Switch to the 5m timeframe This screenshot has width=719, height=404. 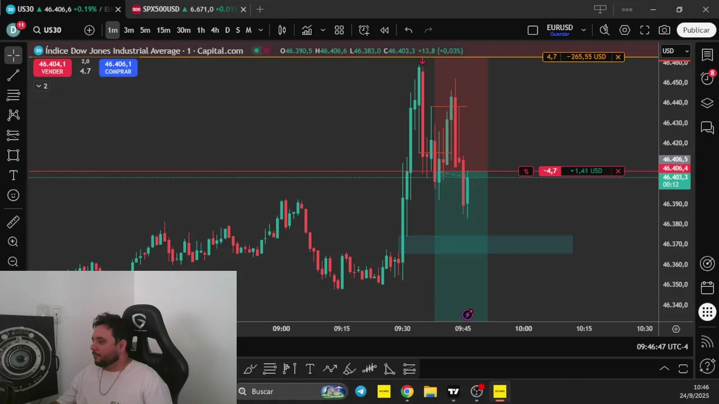pos(145,30)
